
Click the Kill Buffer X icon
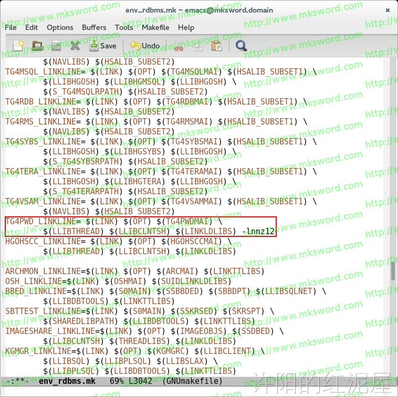tap(75, 46)
